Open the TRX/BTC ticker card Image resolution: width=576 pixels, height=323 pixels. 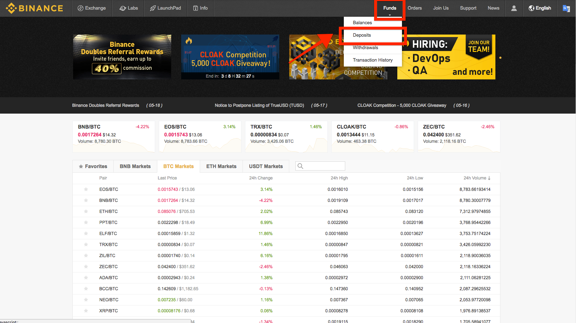coord(286,137)
